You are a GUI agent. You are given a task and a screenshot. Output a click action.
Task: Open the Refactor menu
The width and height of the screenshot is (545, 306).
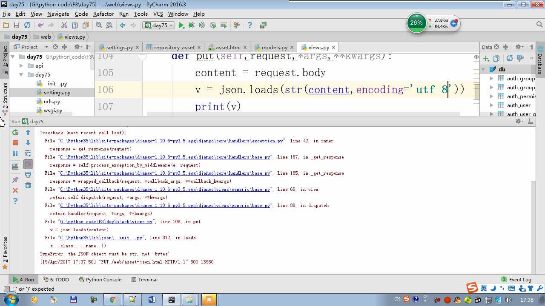(x=103, y=14)
